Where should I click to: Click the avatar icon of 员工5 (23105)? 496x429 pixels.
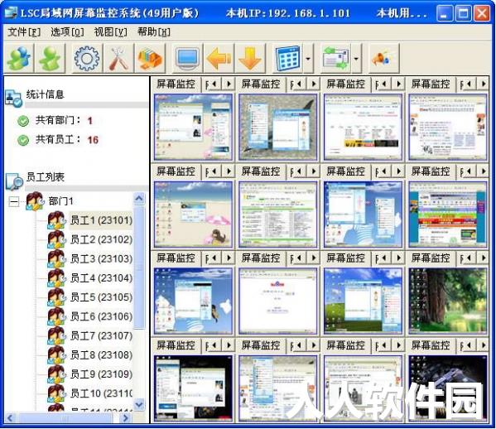click(x=56, y=297)
